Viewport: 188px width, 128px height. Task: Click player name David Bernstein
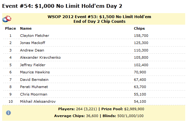[x=34, y=80]
